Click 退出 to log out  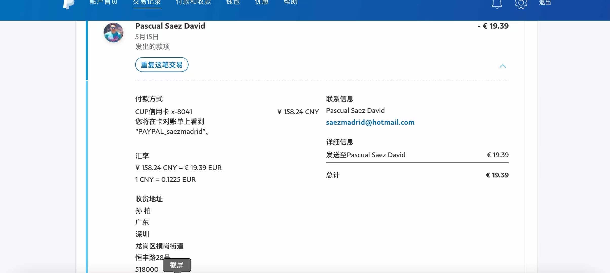[545, 3]
